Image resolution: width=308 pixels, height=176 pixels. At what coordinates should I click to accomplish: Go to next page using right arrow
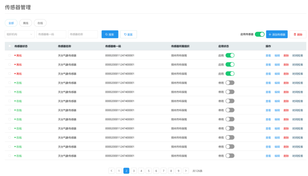tap(186, 171)
